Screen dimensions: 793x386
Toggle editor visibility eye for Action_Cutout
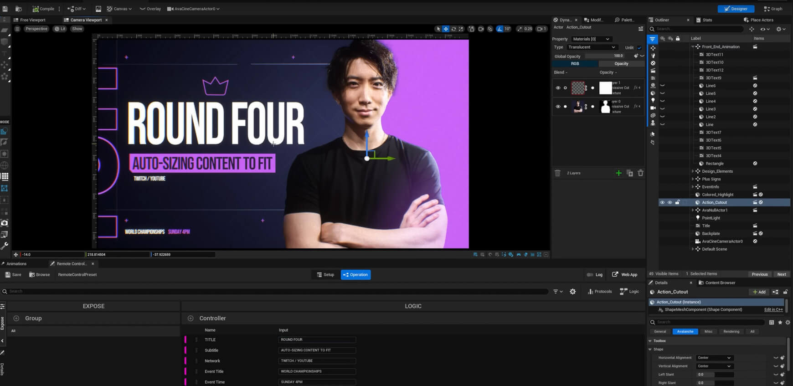[x=662, y=202]
